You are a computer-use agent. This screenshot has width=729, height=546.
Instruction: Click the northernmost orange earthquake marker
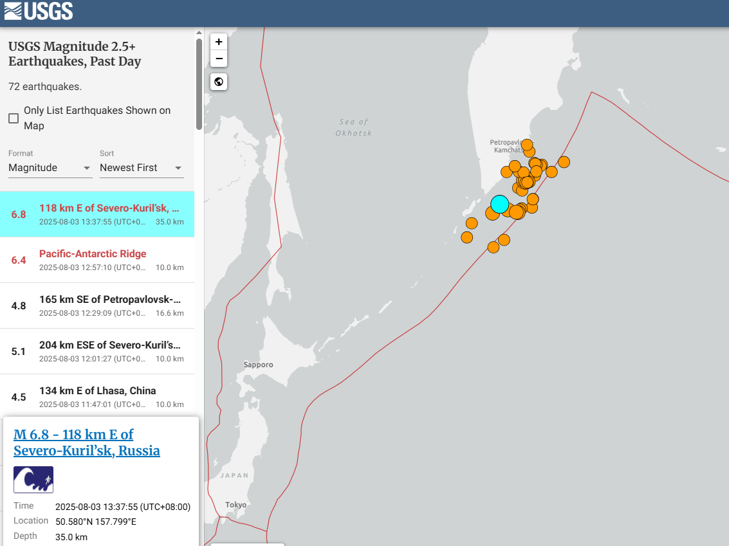click(x=527, y=145)
